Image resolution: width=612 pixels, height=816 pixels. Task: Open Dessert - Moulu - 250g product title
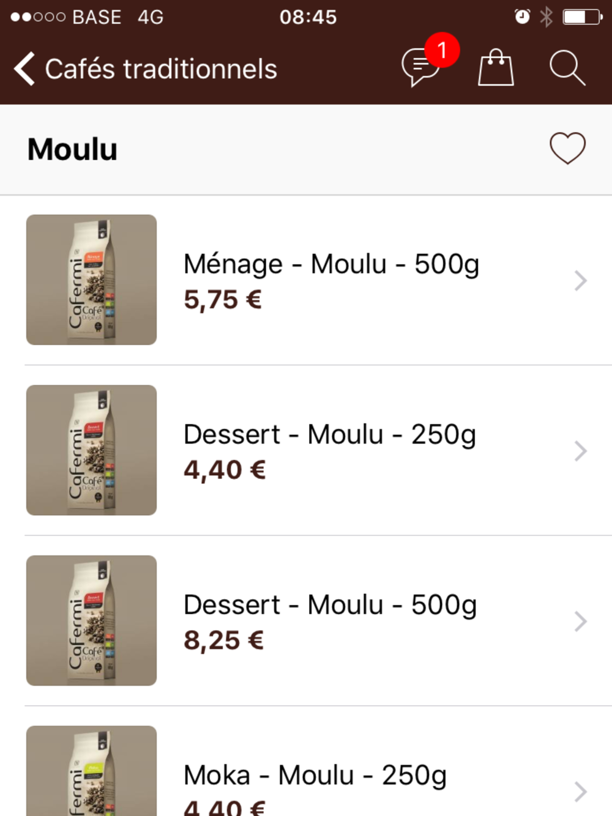coord(329,435)
